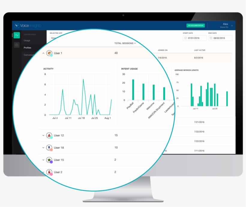The width and height of the screenshot is (246, 207).
Task: Open the End Date calendar icon
Action: (211, 38)
